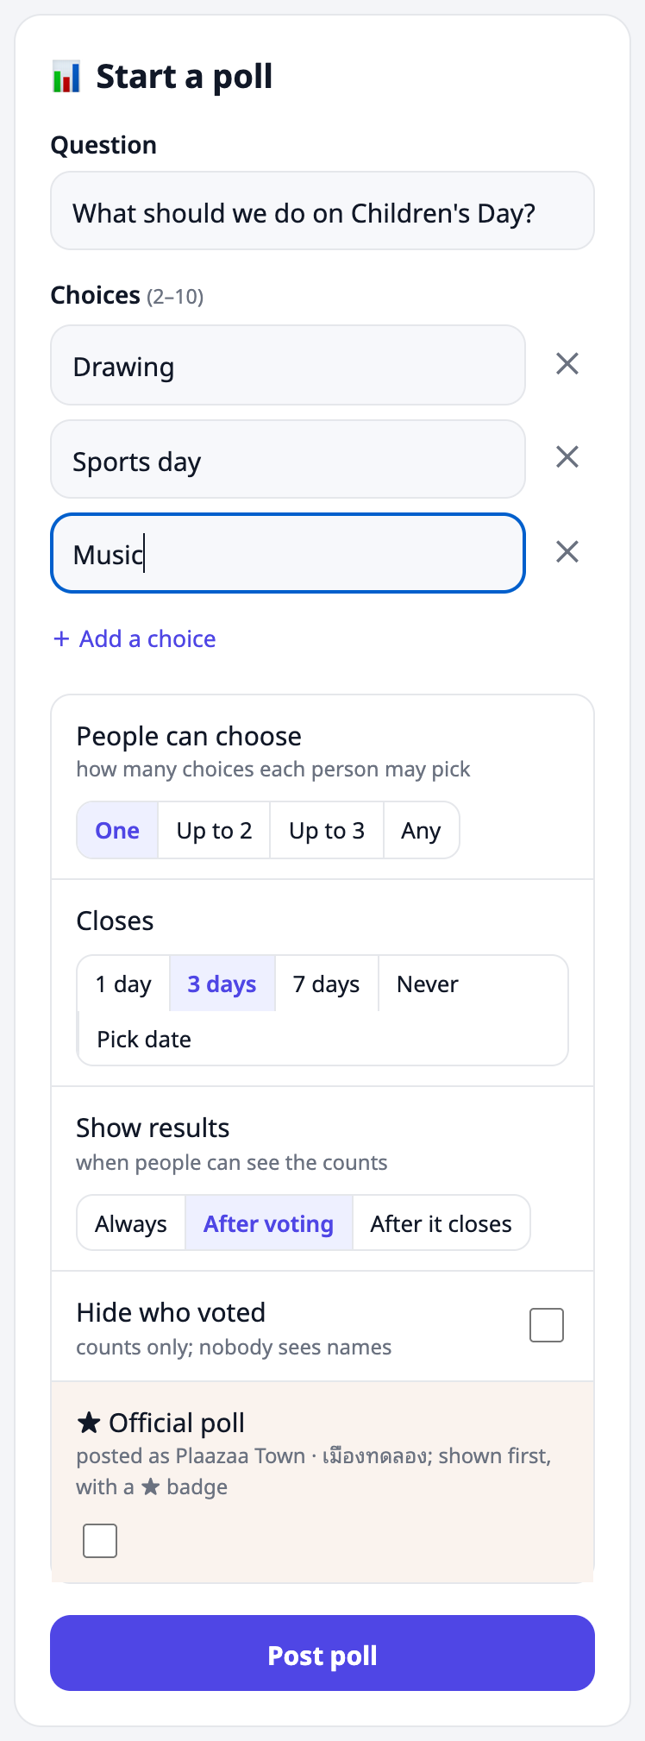
Task: Tick the Hide who voted checkbox
Action: coord(547,1325)
